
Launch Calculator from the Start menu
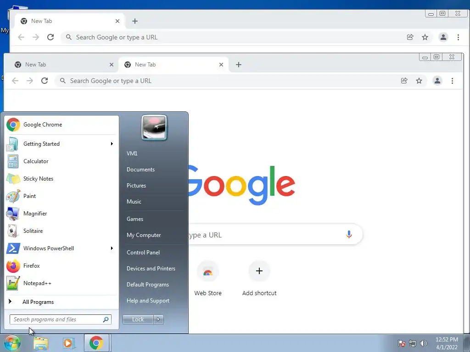(62, 161)
